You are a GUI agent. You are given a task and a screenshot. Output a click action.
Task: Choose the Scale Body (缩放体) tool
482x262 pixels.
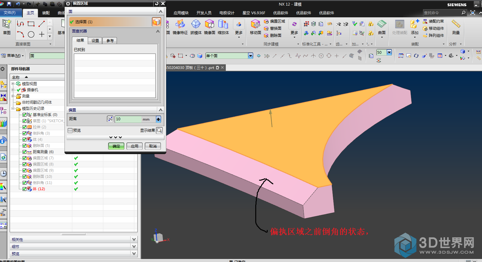(x=223, y=27)
